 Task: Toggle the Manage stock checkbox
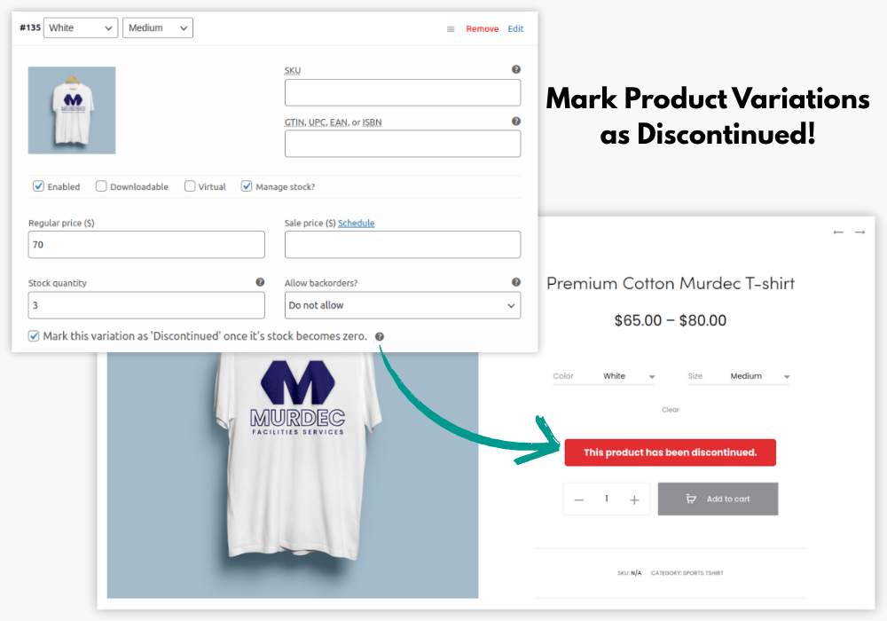pos(247,186)
